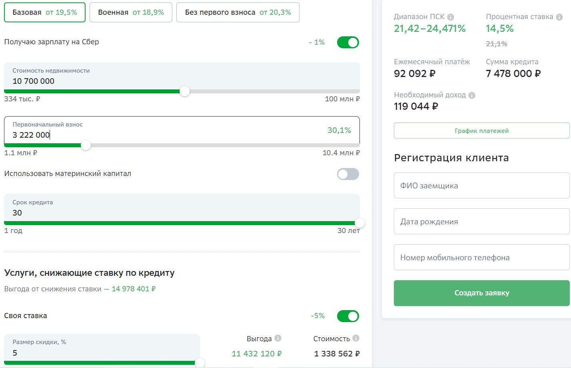Click info icon beside Процентная ставка
This screenshot has height=368, width=571.
coord(559,17)
